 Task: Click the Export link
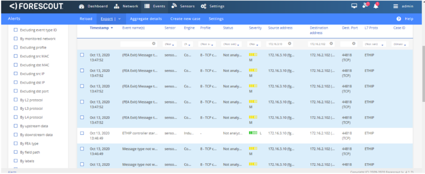point(107,19)
